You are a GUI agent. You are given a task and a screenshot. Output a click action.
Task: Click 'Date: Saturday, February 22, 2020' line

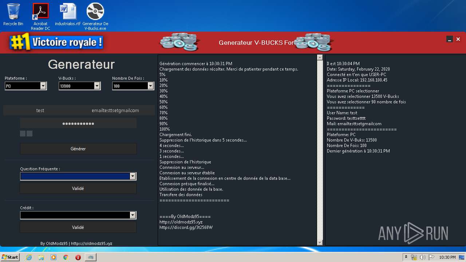pyautogui.click(x=358, y=69)
